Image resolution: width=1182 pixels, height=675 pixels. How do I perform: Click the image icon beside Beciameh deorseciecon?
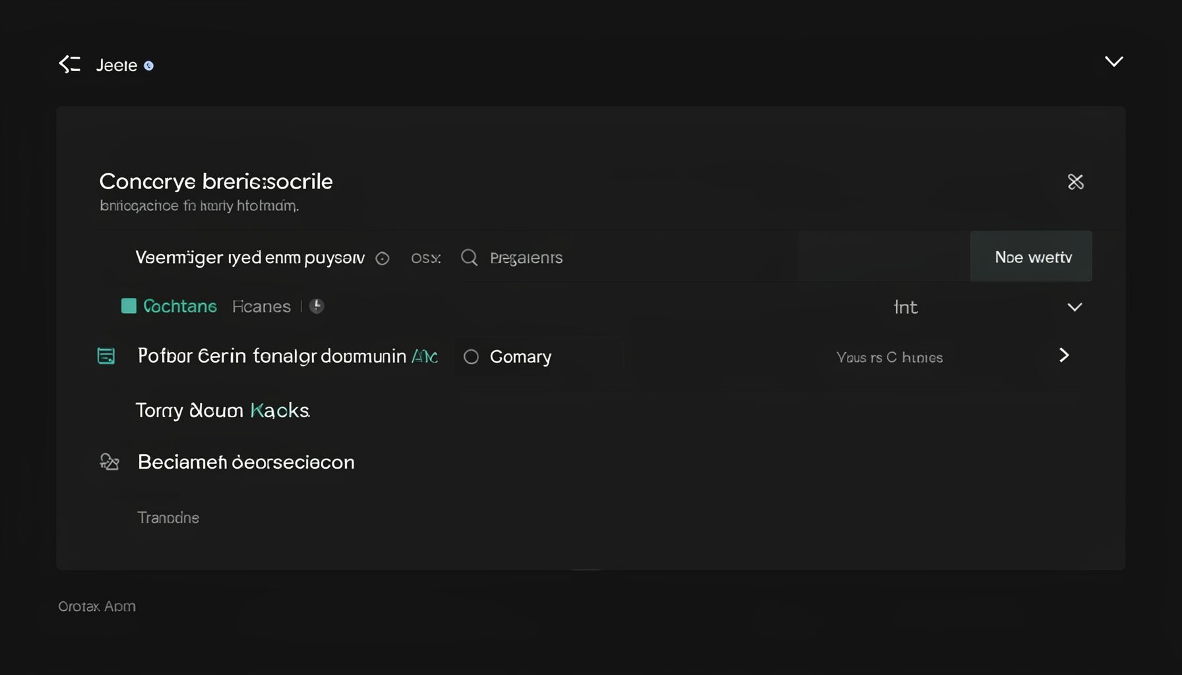coord(109,461)
